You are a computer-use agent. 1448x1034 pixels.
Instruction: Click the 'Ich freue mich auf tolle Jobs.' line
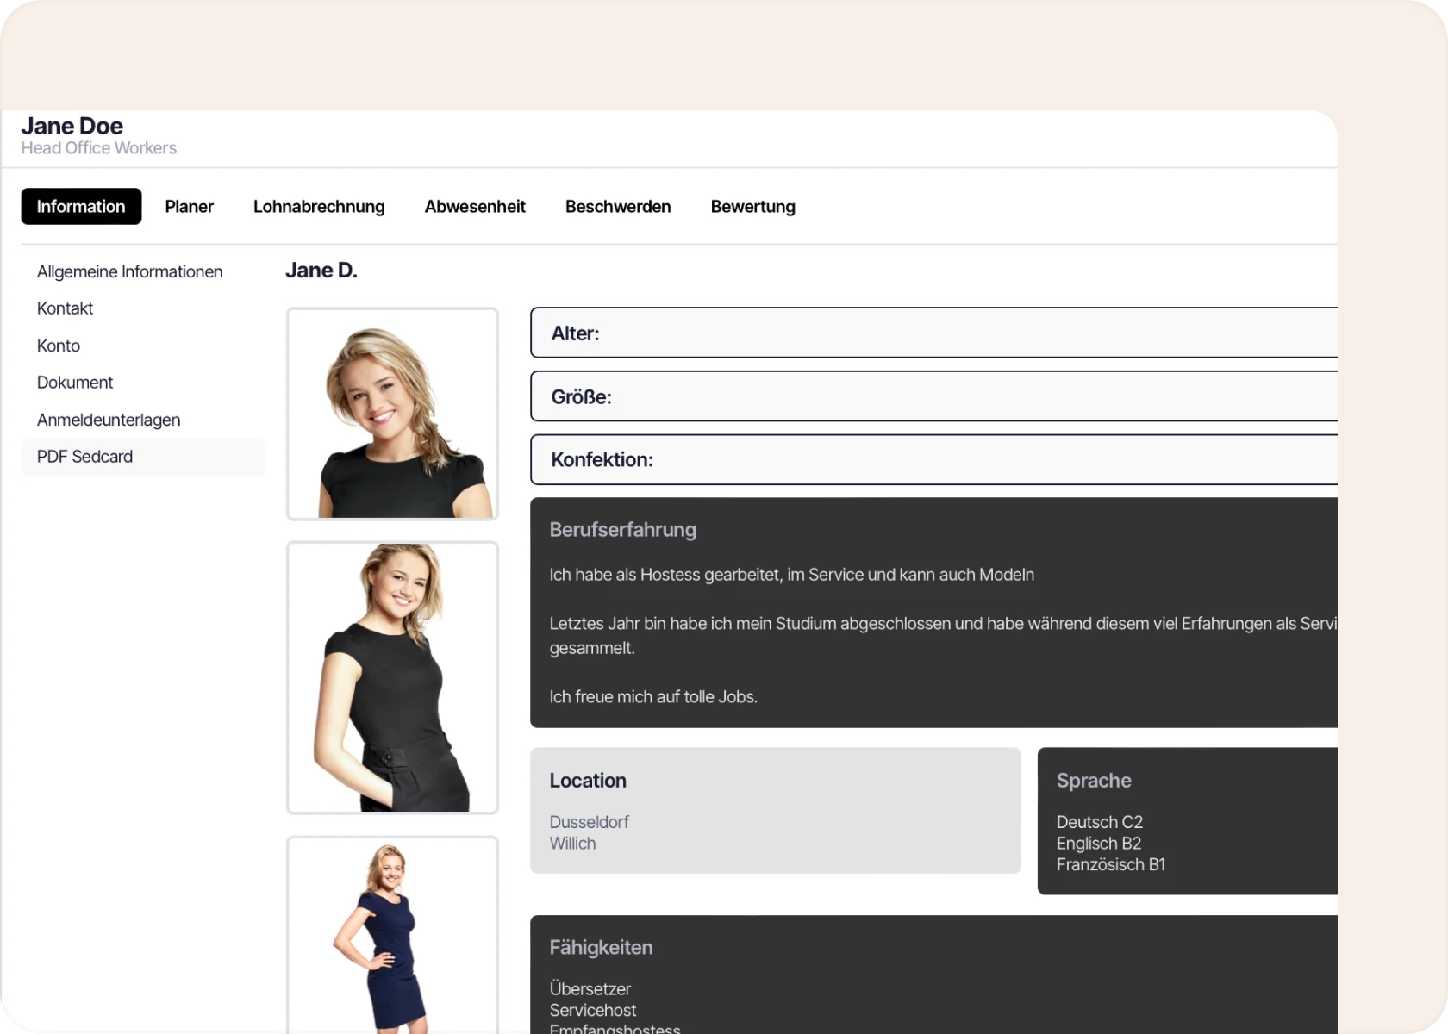tap(653, 697)
